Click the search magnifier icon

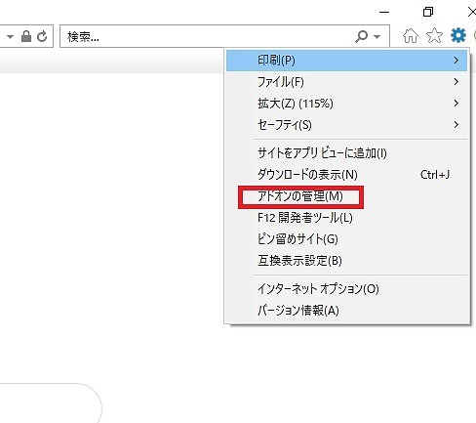pos(361,36)
